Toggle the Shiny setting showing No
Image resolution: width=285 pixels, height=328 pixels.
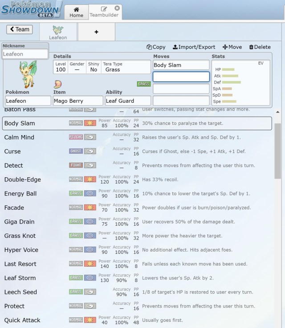point(94,69)
